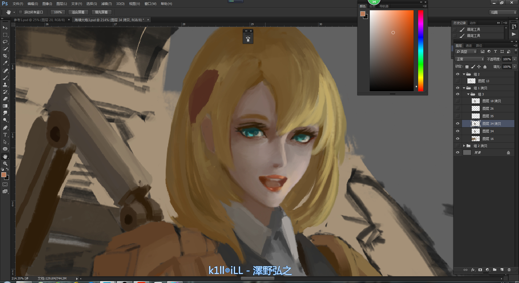Select the Type tool

click(x=5, y=135)
